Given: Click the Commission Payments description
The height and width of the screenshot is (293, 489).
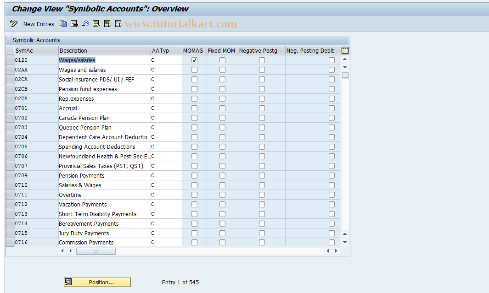Looking at the screenshot, I should (105, 242).
